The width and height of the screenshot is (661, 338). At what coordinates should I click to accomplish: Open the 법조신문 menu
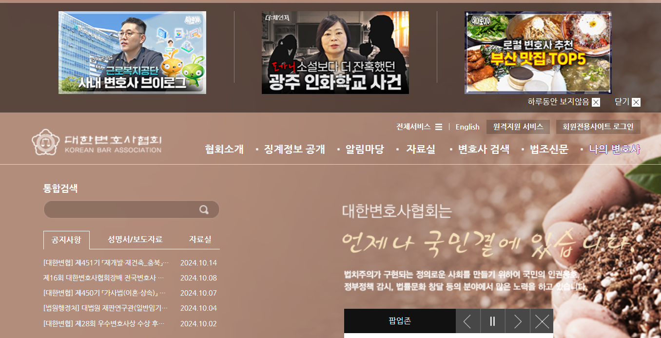tap(549, 149)
